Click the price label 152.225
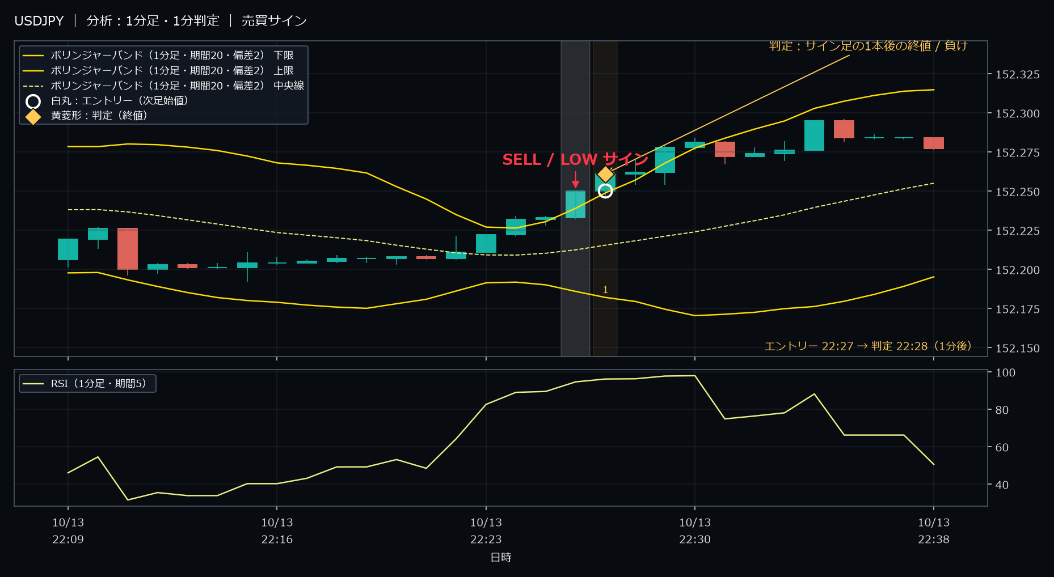The height and width of the screenshot is (577, 1054). coord(1018,231)
